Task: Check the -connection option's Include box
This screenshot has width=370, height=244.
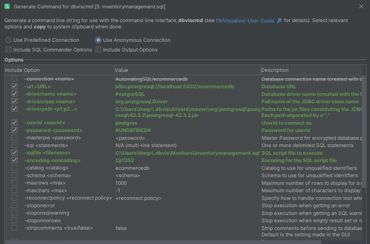Action: tap(14, 78)
